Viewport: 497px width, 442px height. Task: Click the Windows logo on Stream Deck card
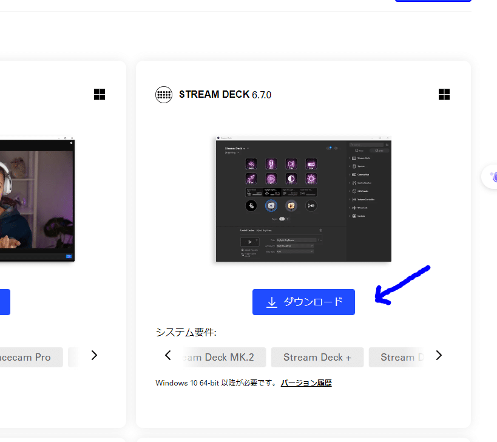click(444, 94)
